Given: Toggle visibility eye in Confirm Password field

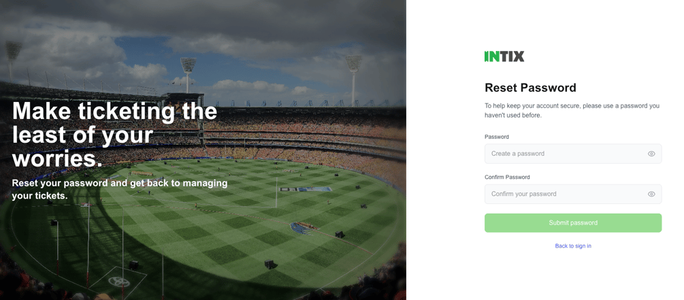Looking at the screenshot, I should 651,194.
